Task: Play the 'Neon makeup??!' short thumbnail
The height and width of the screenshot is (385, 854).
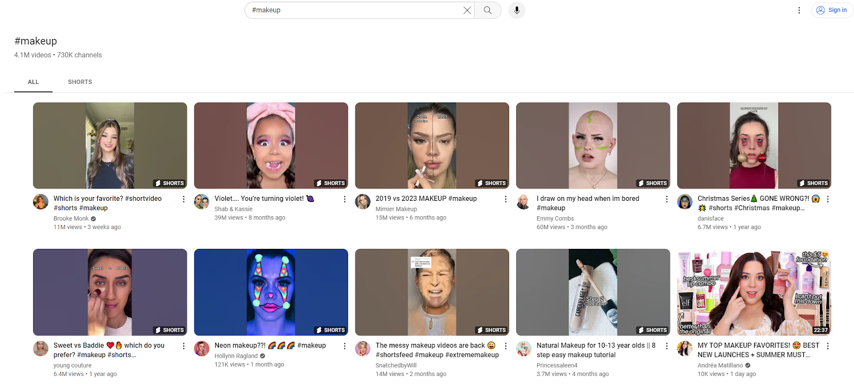Action: [x=271, y=292]
